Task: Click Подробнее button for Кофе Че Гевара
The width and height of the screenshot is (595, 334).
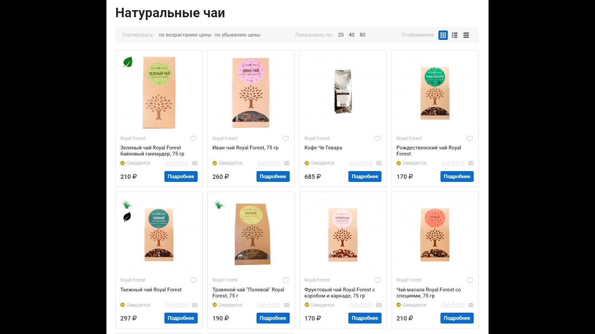Action: 365,176
